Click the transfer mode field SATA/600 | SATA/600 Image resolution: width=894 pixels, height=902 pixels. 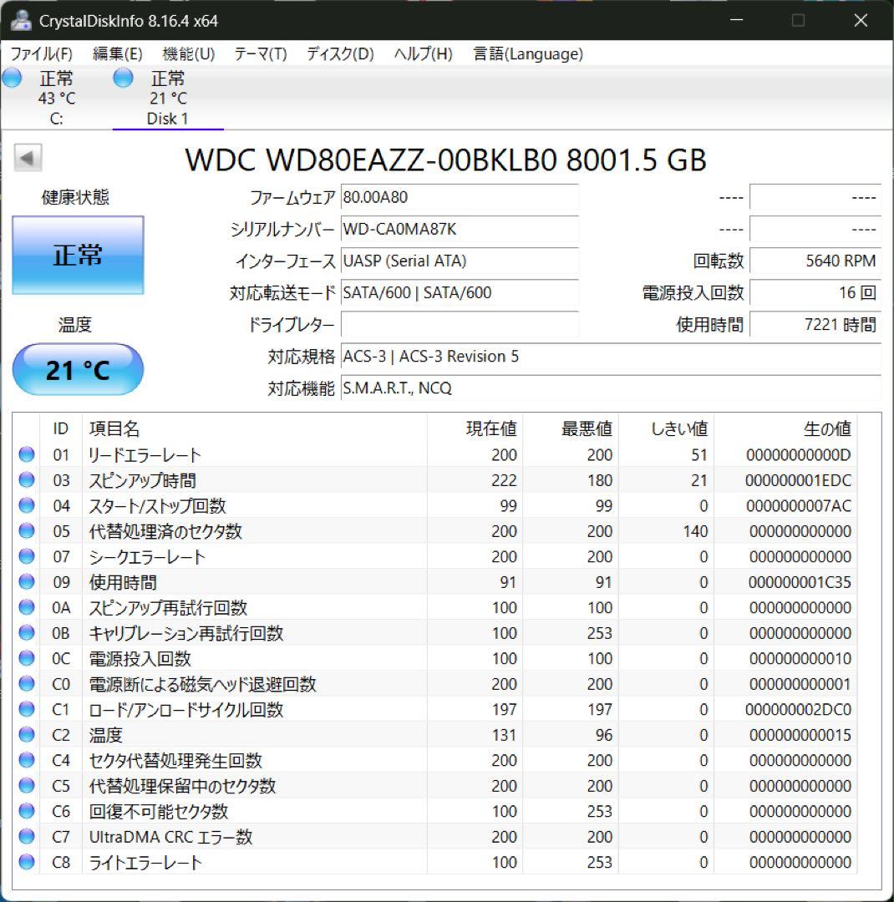(x=460, y=293)
